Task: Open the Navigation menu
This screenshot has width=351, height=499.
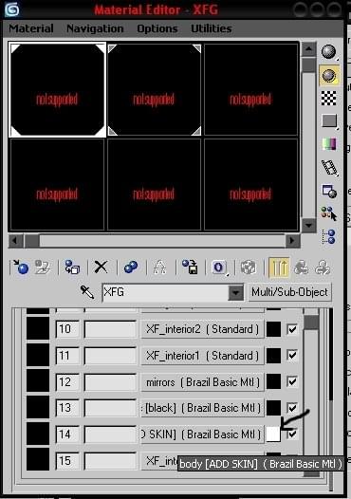Action: click(95, 28)
